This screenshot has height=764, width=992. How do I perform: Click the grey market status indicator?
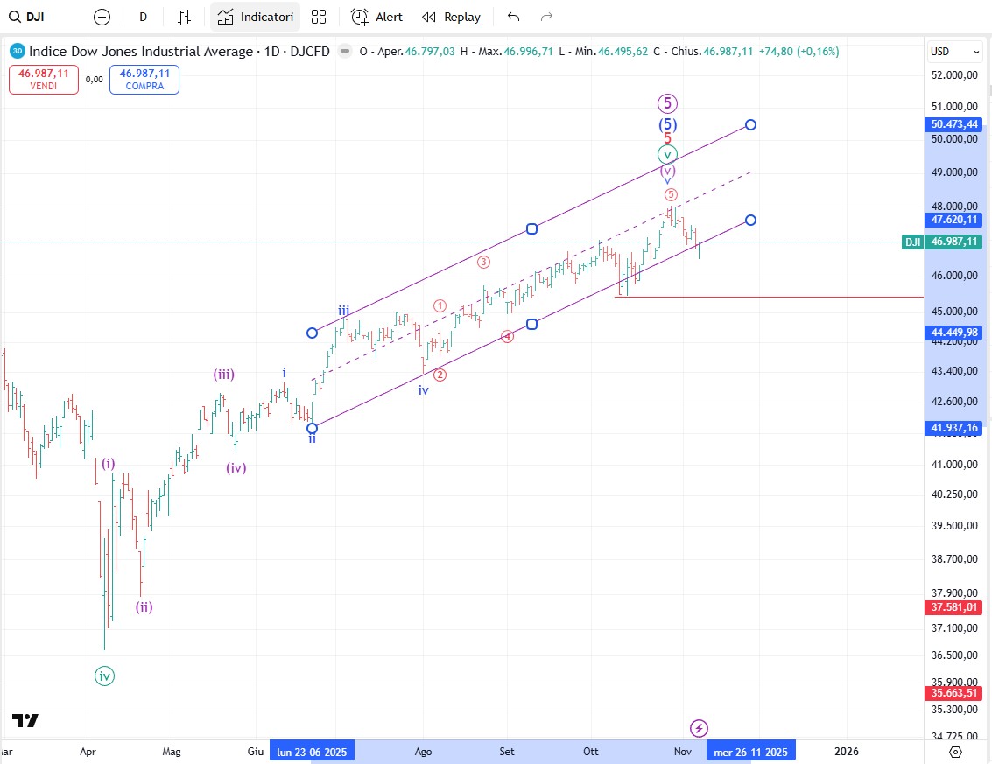click(x=345, y=52)
